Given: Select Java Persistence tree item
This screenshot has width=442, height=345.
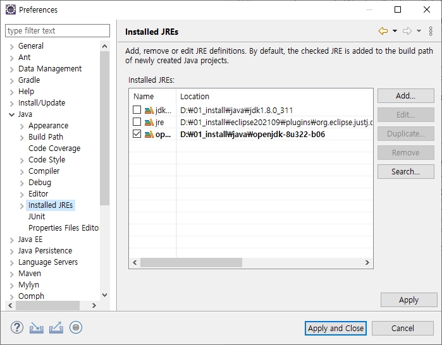Looking at the screenshot, I should click(45, 250).
